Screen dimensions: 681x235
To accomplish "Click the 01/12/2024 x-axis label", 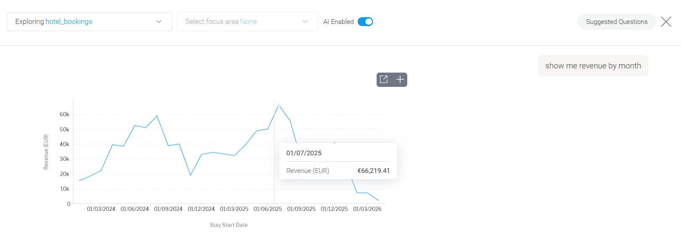I will click(x=201, y=209).
